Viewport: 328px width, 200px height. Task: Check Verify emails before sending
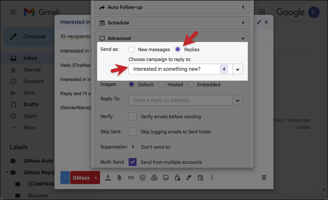(x=133, y=117)
